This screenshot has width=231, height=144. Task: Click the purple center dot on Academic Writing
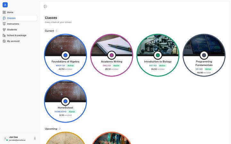112,55
